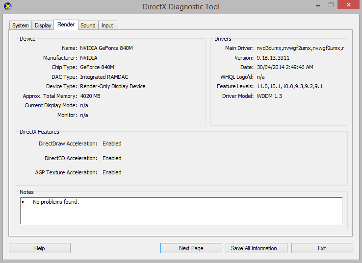Viewport: 362px width, 263px height.
Task: Click the Help button
Action: 40,248
